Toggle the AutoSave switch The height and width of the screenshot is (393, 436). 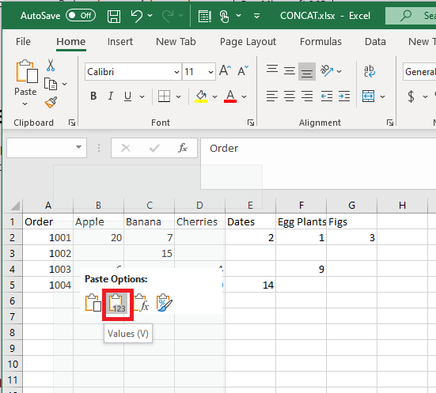81,16
